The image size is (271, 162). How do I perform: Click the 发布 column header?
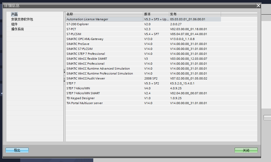(x=195, y=14)
